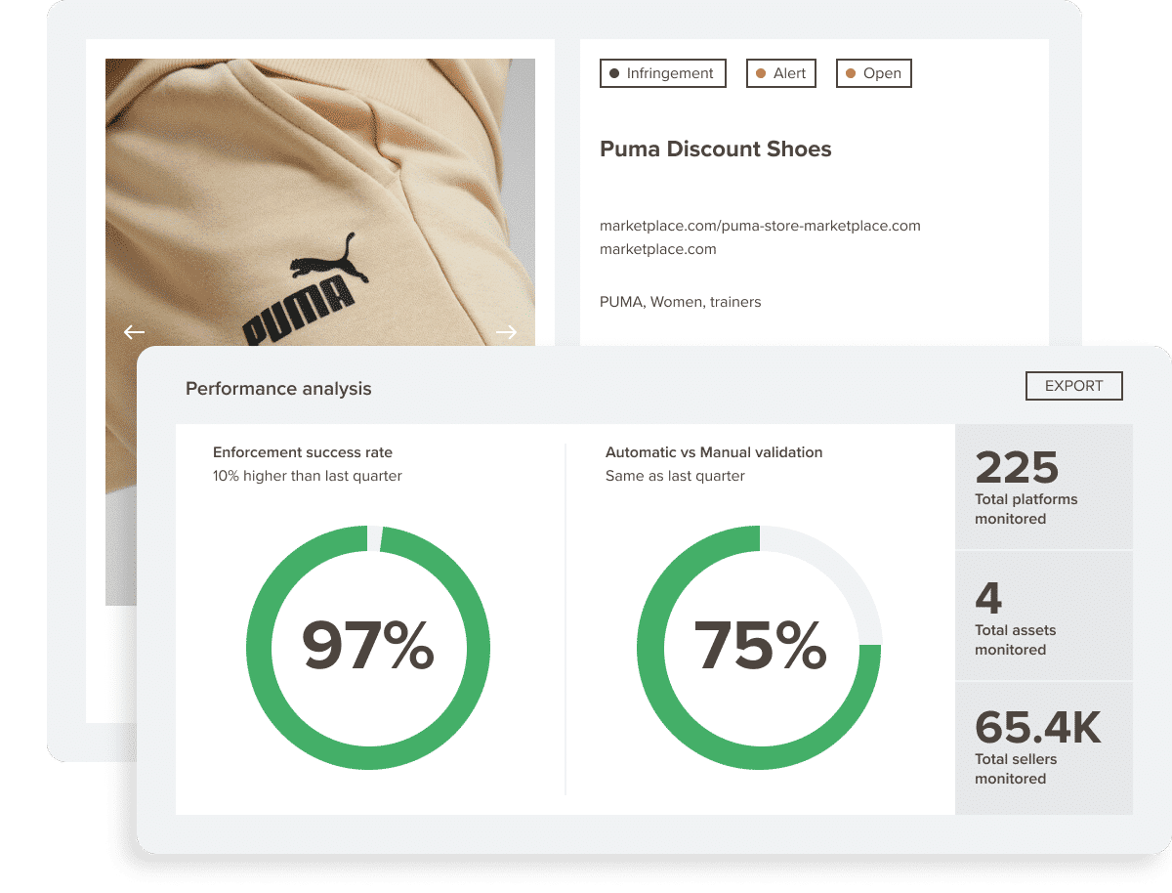Select the PUMA, Women, trainers keywords
The width and height of the screenshot is (1172, 893).
(x=681, y=302)
